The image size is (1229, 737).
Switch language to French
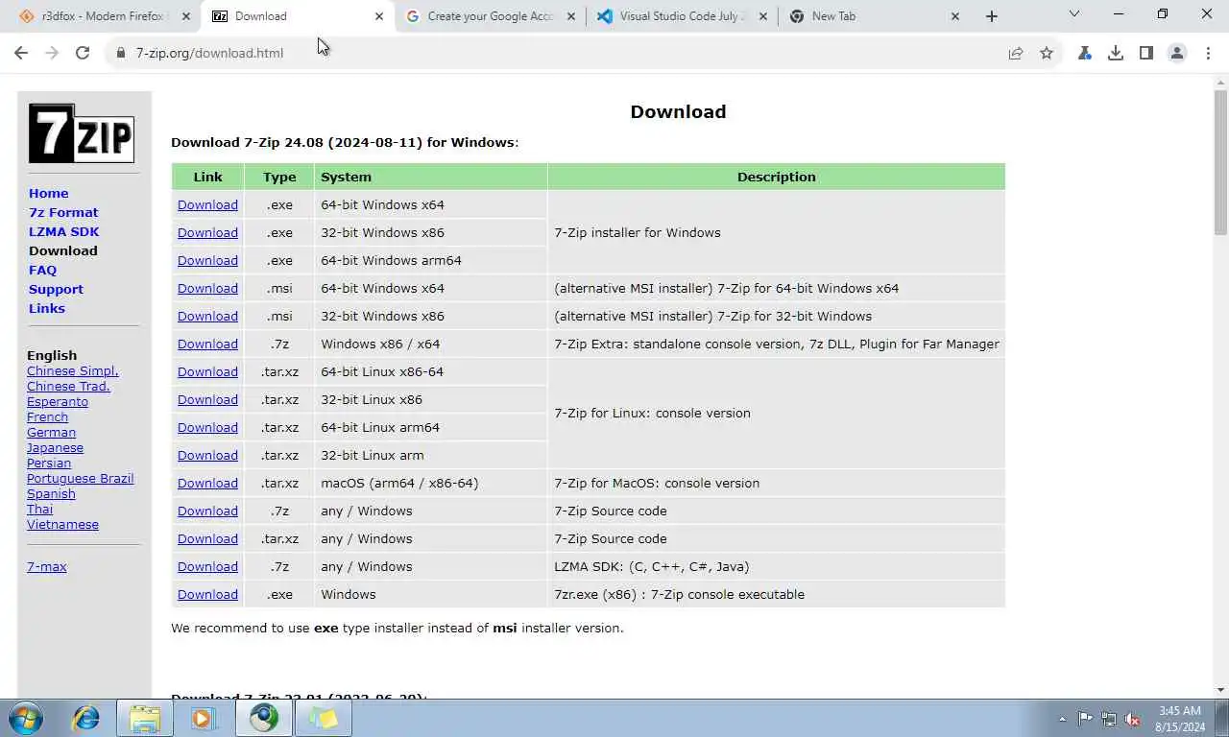[x=47, y=416]
